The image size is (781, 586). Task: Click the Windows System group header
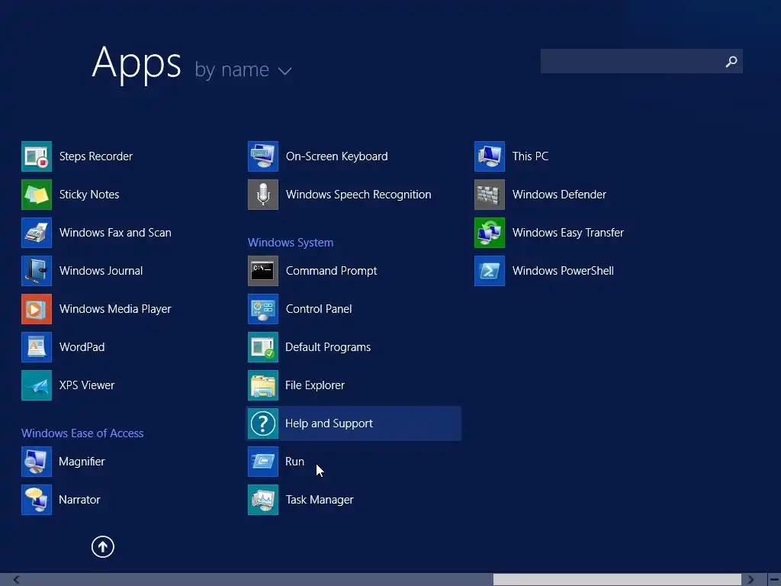point(291,243)
